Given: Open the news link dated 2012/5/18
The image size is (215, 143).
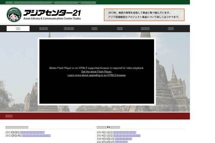Looking at the screenshot, I should (x=36, y=135).
